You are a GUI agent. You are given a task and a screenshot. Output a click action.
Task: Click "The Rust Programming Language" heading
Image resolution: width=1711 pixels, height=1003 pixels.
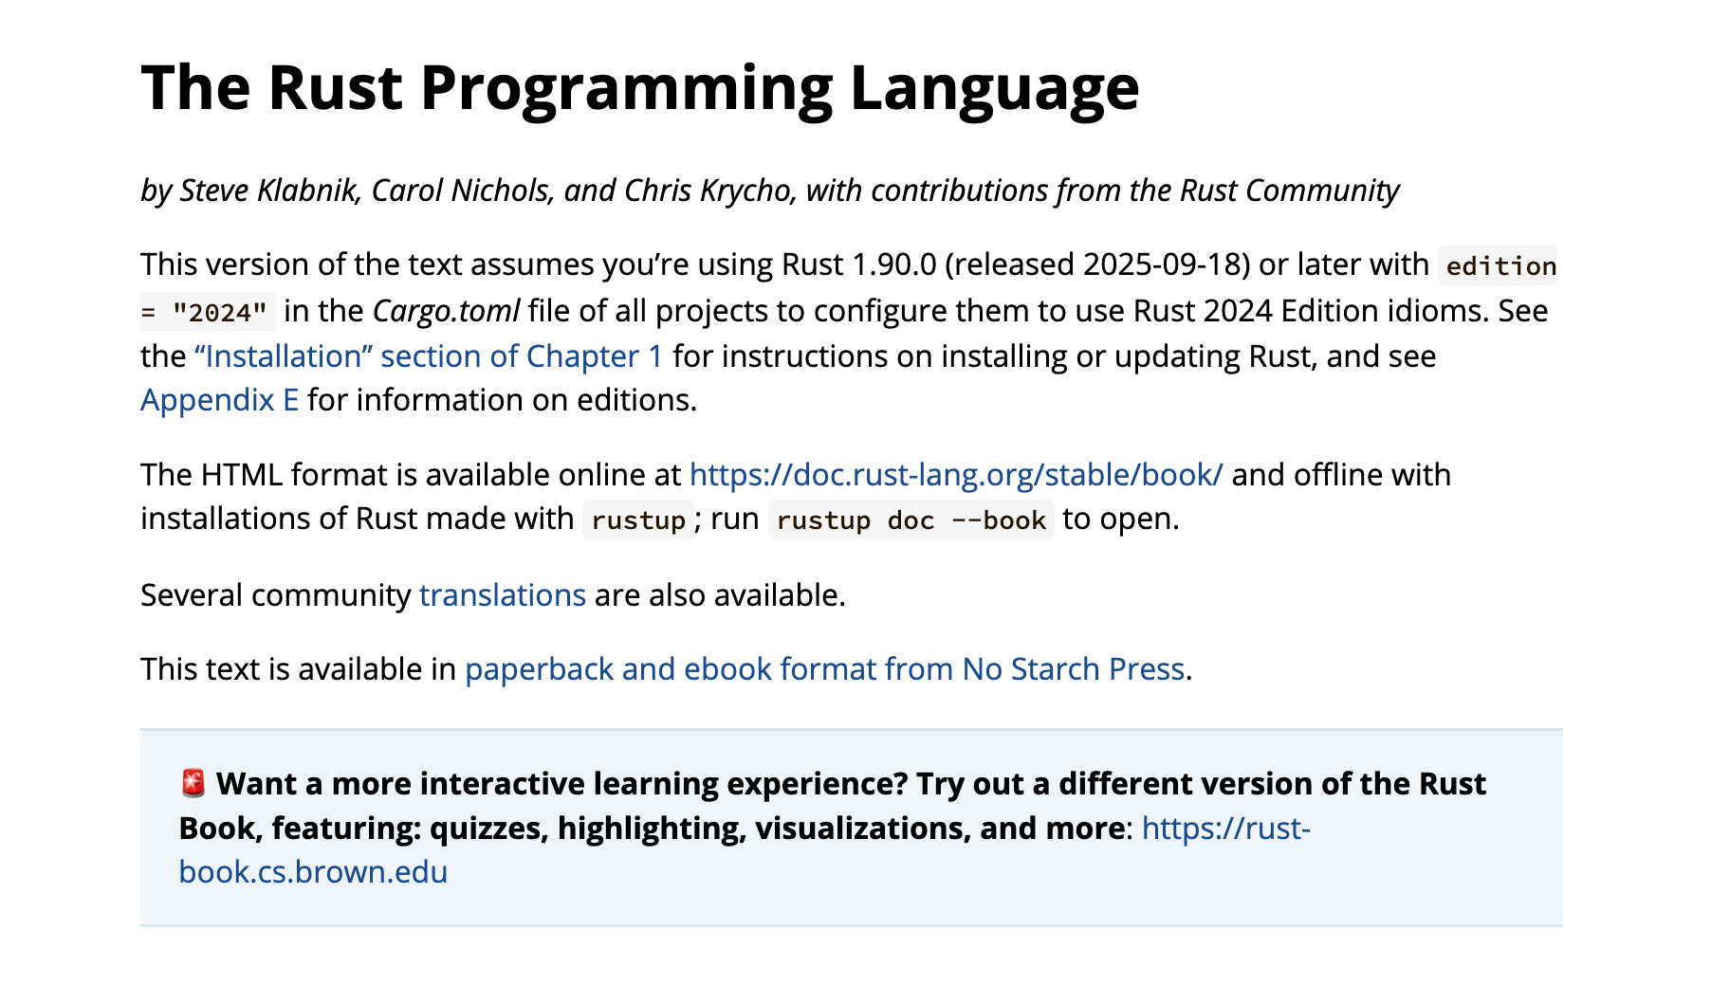[x=640, y=88]
